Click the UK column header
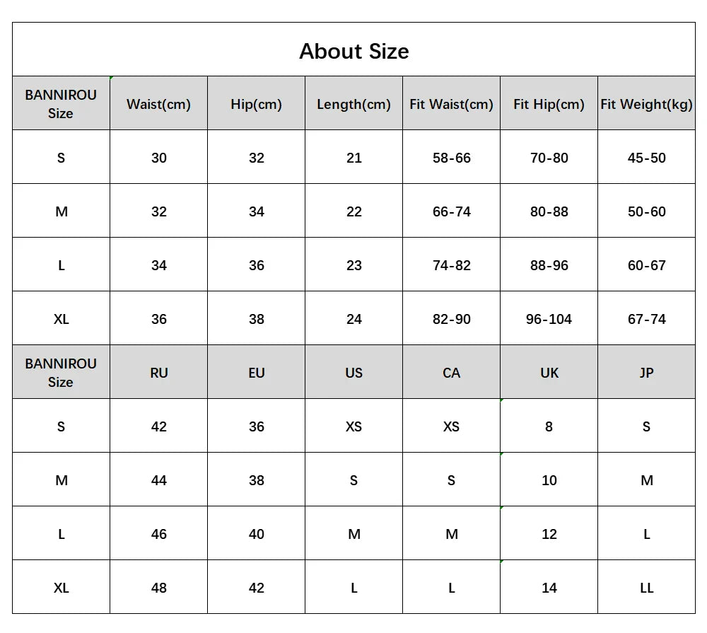Screen dimensions: 707x633 point(549,373)
